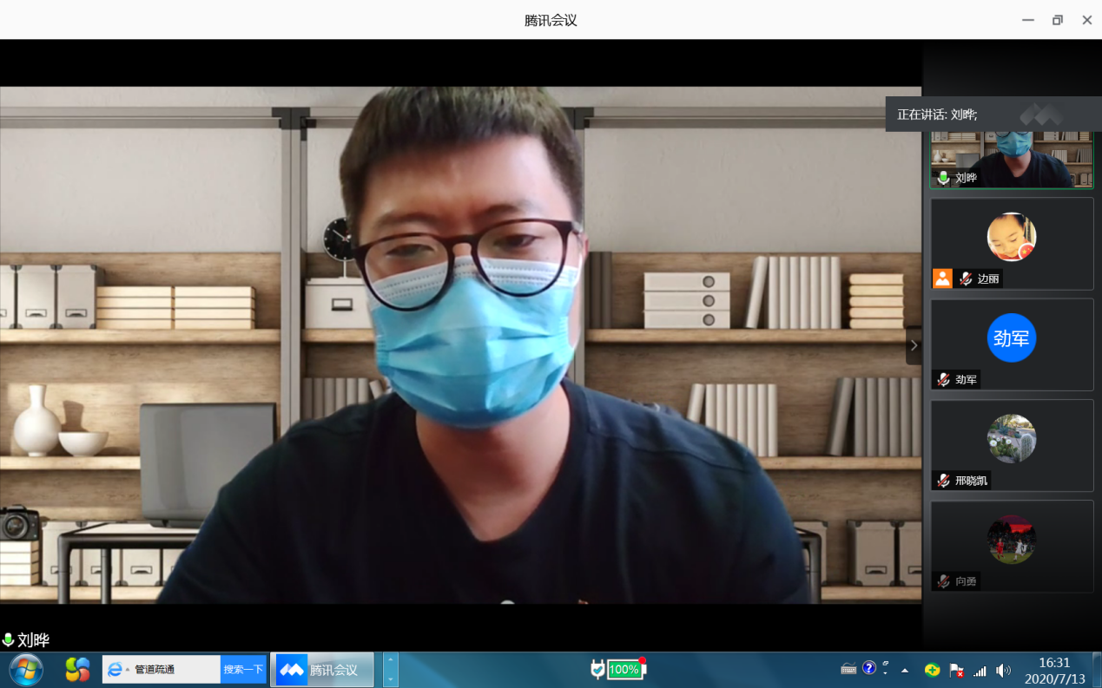Expand the taskbar toolbar scroll arrows
Viewport: 1102px width, 688px height.
pos(390,670)
